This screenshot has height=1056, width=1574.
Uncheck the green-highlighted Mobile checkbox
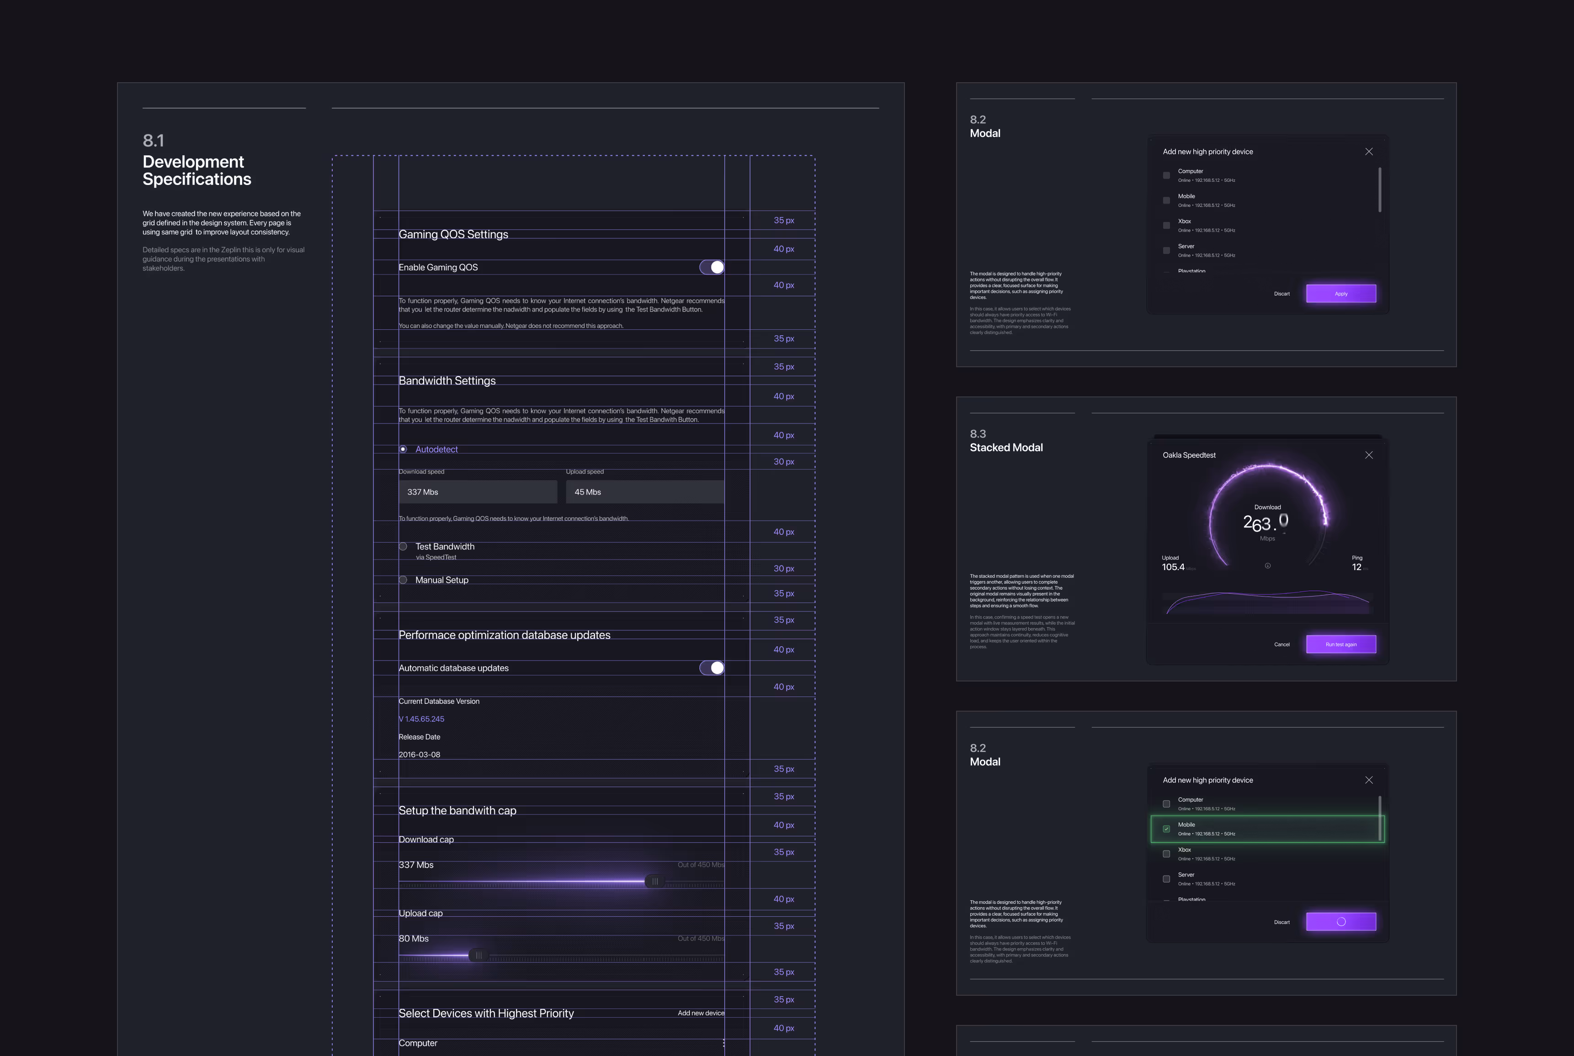click(x=1166, y=829)
